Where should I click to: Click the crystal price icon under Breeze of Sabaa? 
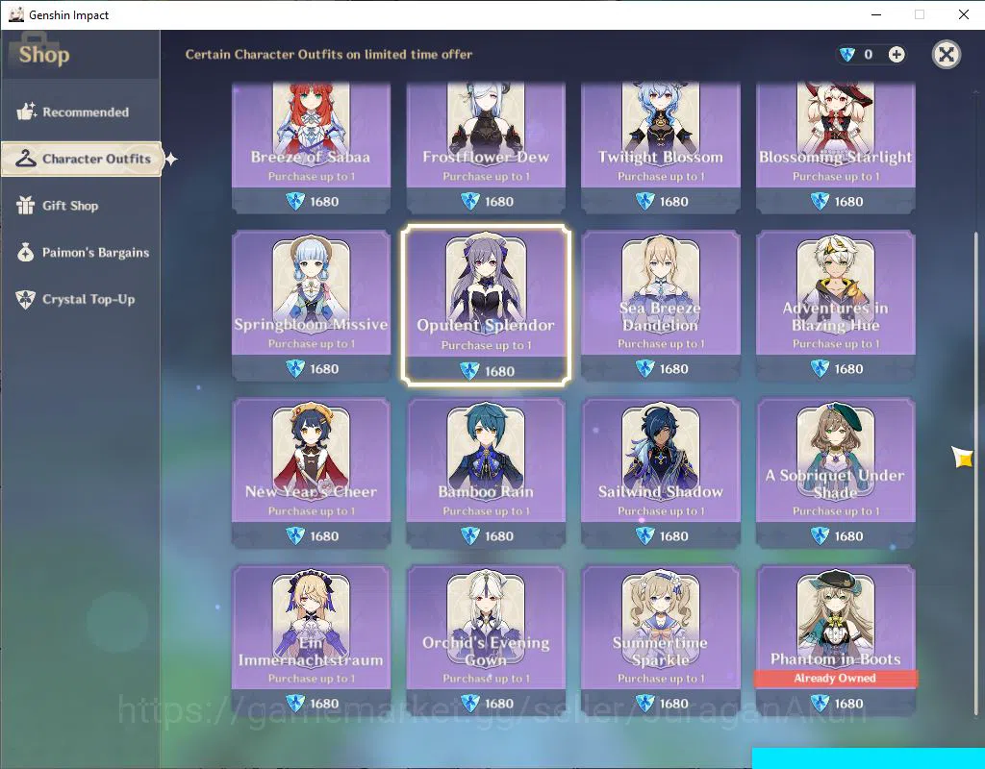tap(295, 202)
